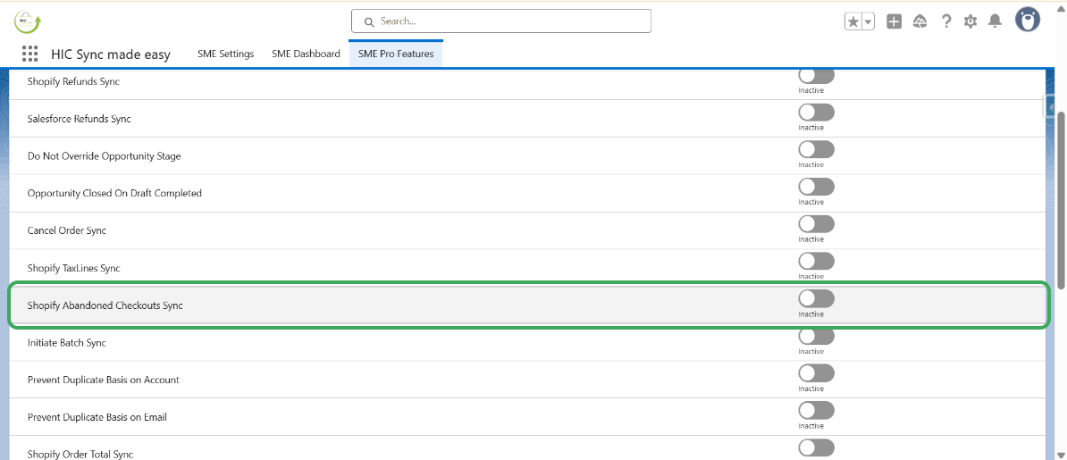Open the App Launcher grid icon
Screen dimensions: 1067x460
[x=29, y=54]
